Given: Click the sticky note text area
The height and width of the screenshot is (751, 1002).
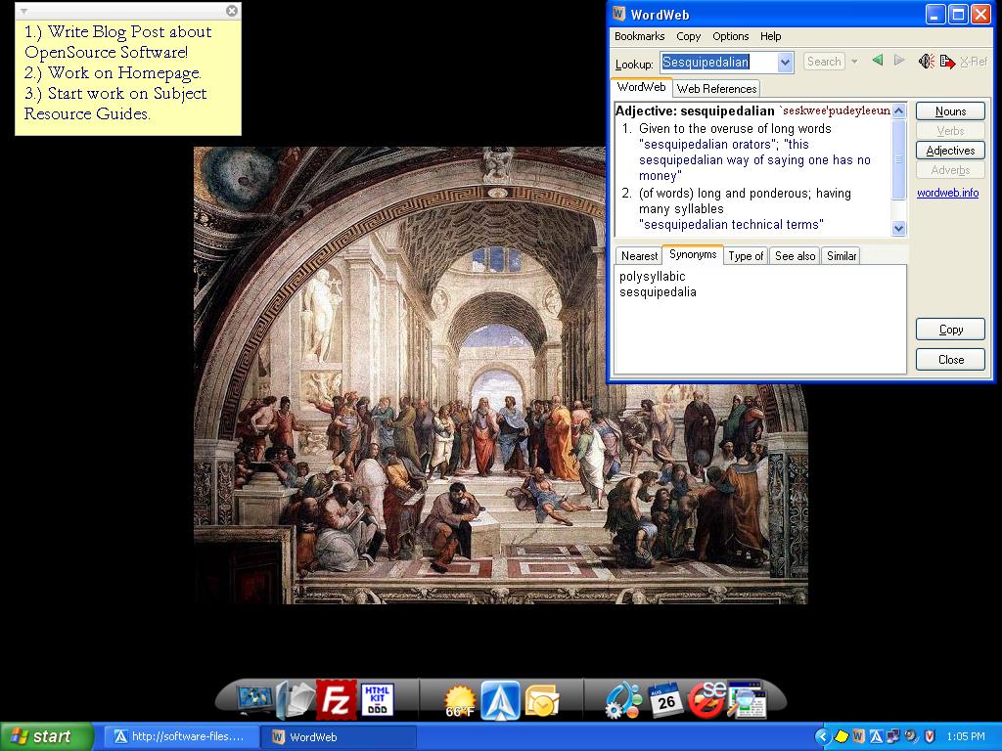Looking at the screenshot, I should [x=128, y=76].
